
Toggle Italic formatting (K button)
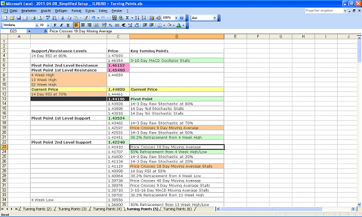(61, 25)
